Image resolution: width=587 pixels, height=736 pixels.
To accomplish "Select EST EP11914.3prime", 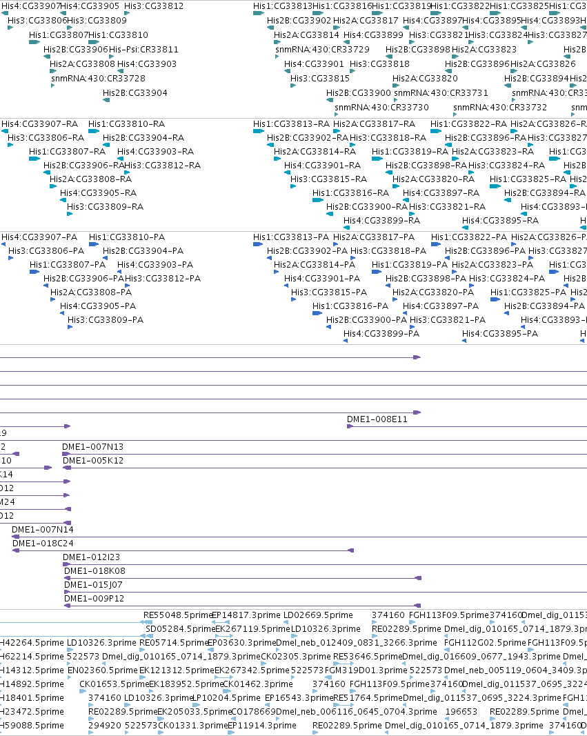I will (262, 726).
